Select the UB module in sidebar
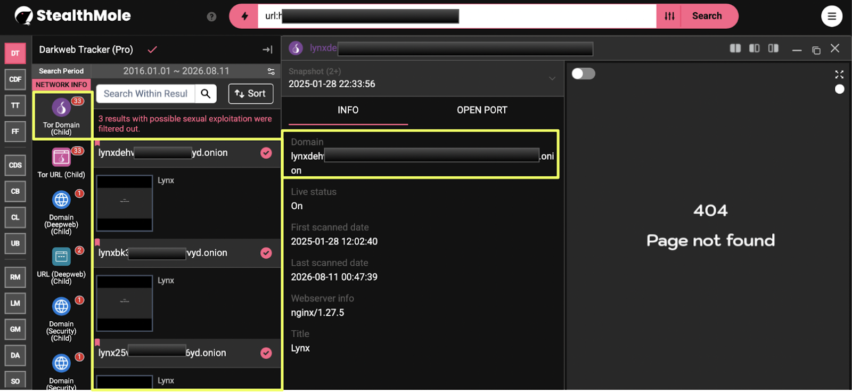This screenshot has height=392, width=852. 15,243
